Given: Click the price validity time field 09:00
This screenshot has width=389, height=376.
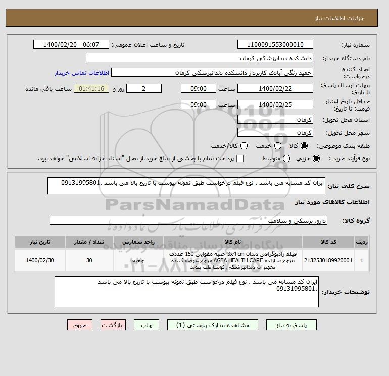Looking at the screenshot, I should [x=199, y=104].
